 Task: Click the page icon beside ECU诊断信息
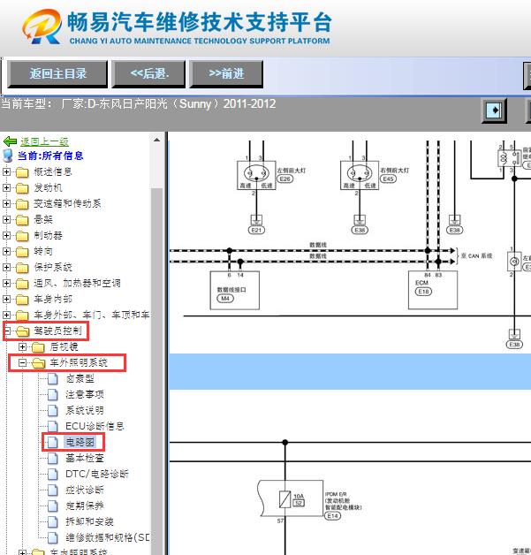click(x=53, y=426)
